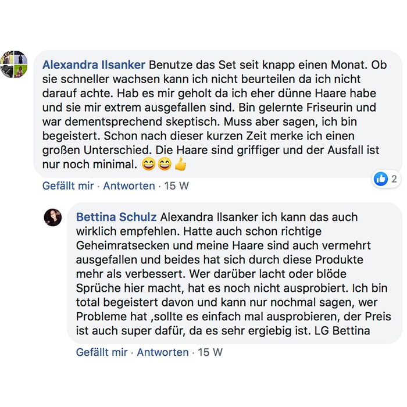407x407 pixels.
Task: Click Alexandra Ilsanker's profile picture
Action: click(x=14, y=65)
